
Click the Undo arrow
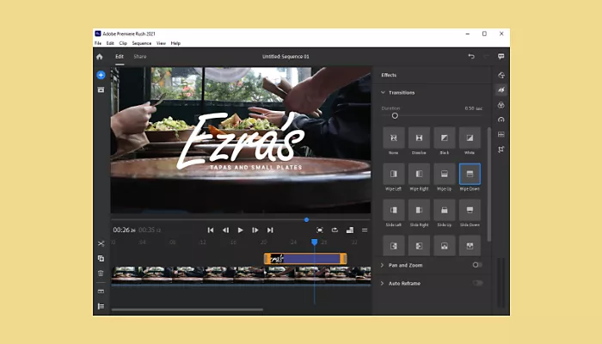coord(471,57)
